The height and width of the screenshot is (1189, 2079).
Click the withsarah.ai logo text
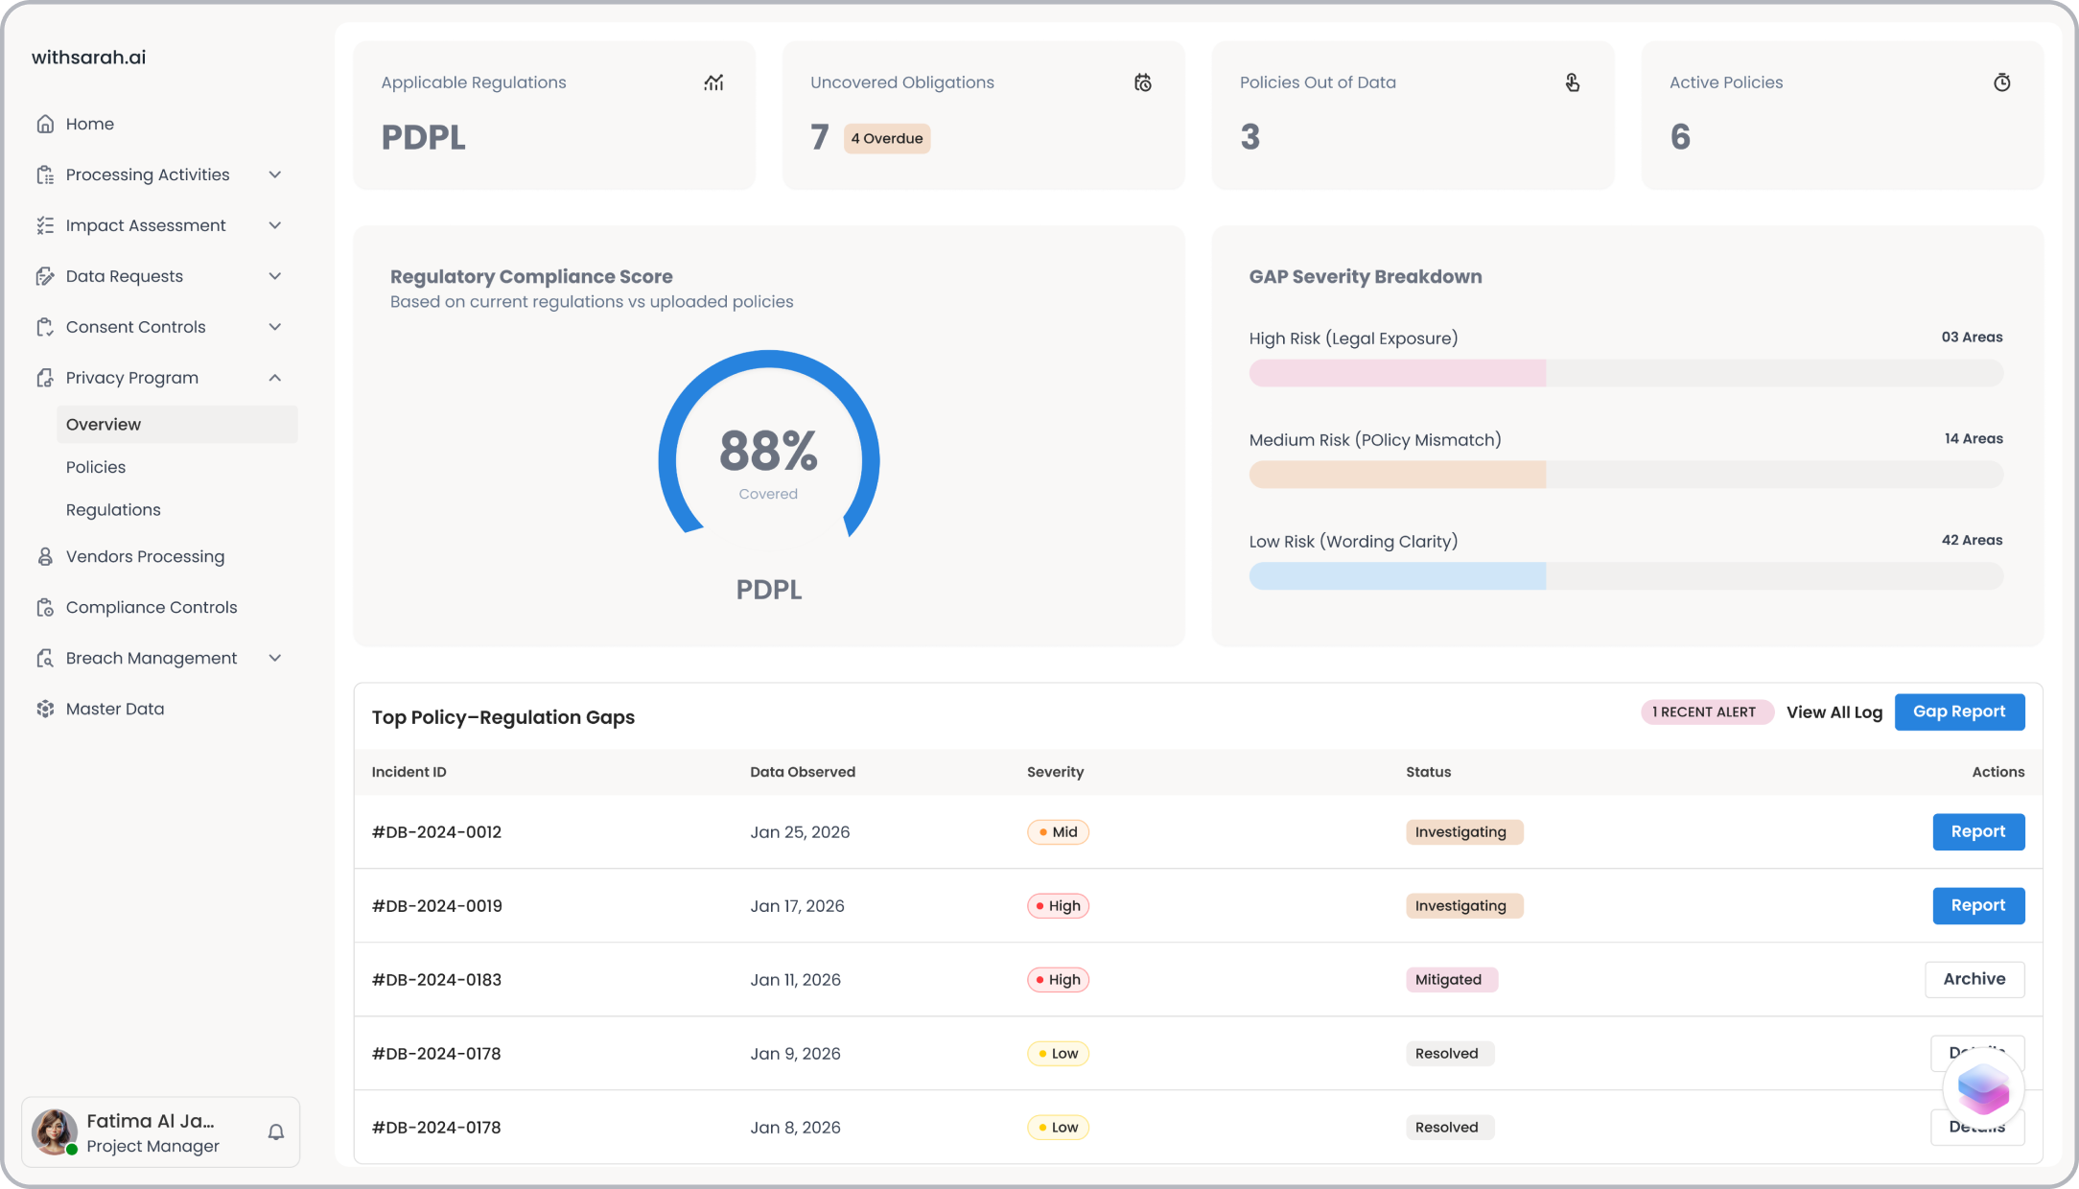tap(88, 58)
